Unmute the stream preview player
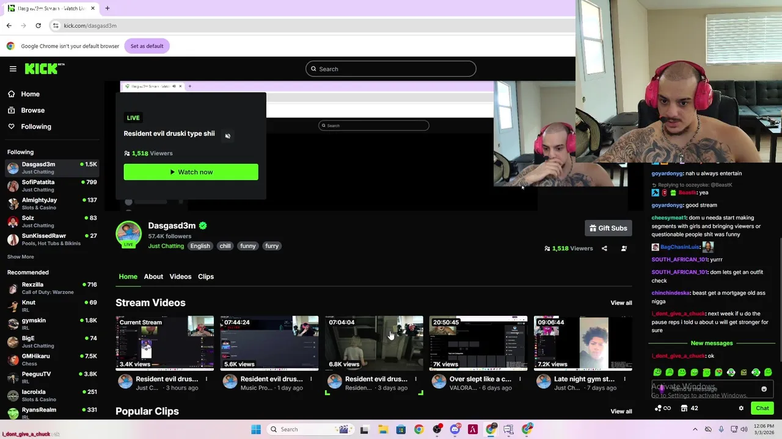 click(x=227, y=136)
